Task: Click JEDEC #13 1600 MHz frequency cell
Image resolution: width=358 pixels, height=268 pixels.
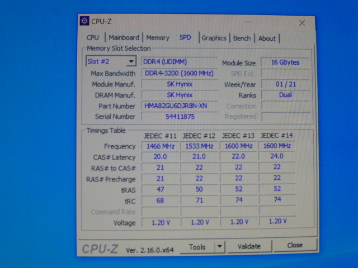Action: click(x=238, y=146)
